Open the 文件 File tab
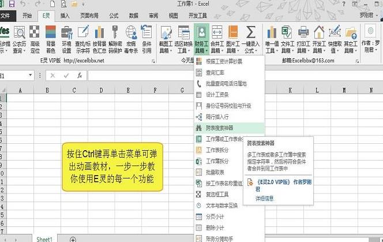The image size is (383, 242). pos(6,16)
